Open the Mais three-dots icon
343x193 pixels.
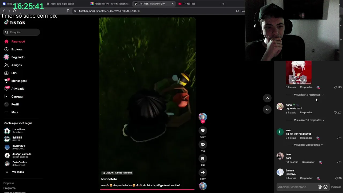click(6, 112)
